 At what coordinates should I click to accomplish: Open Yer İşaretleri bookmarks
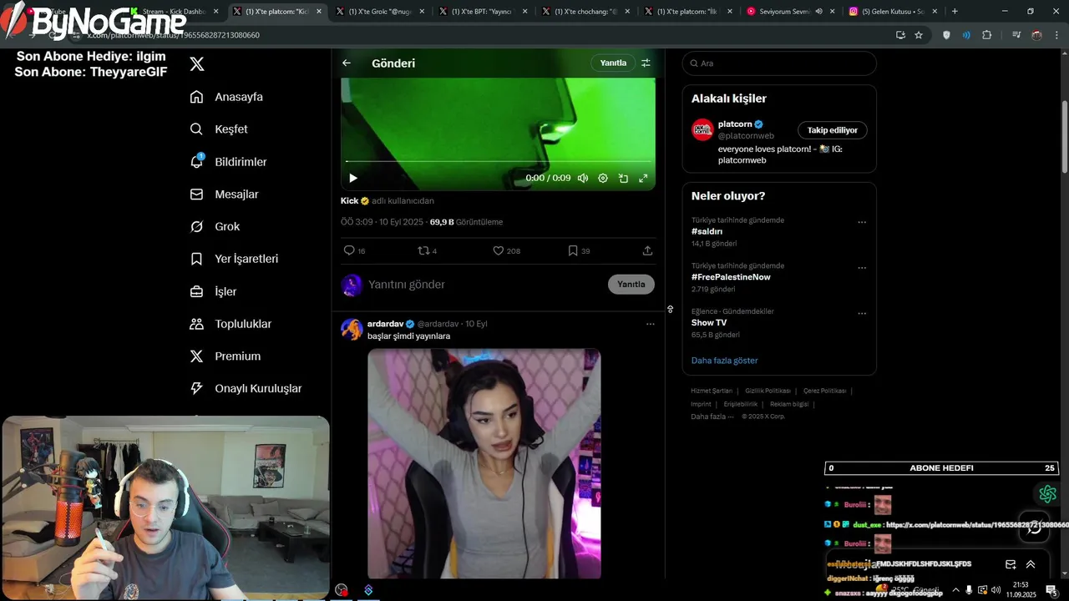[234, 259]
